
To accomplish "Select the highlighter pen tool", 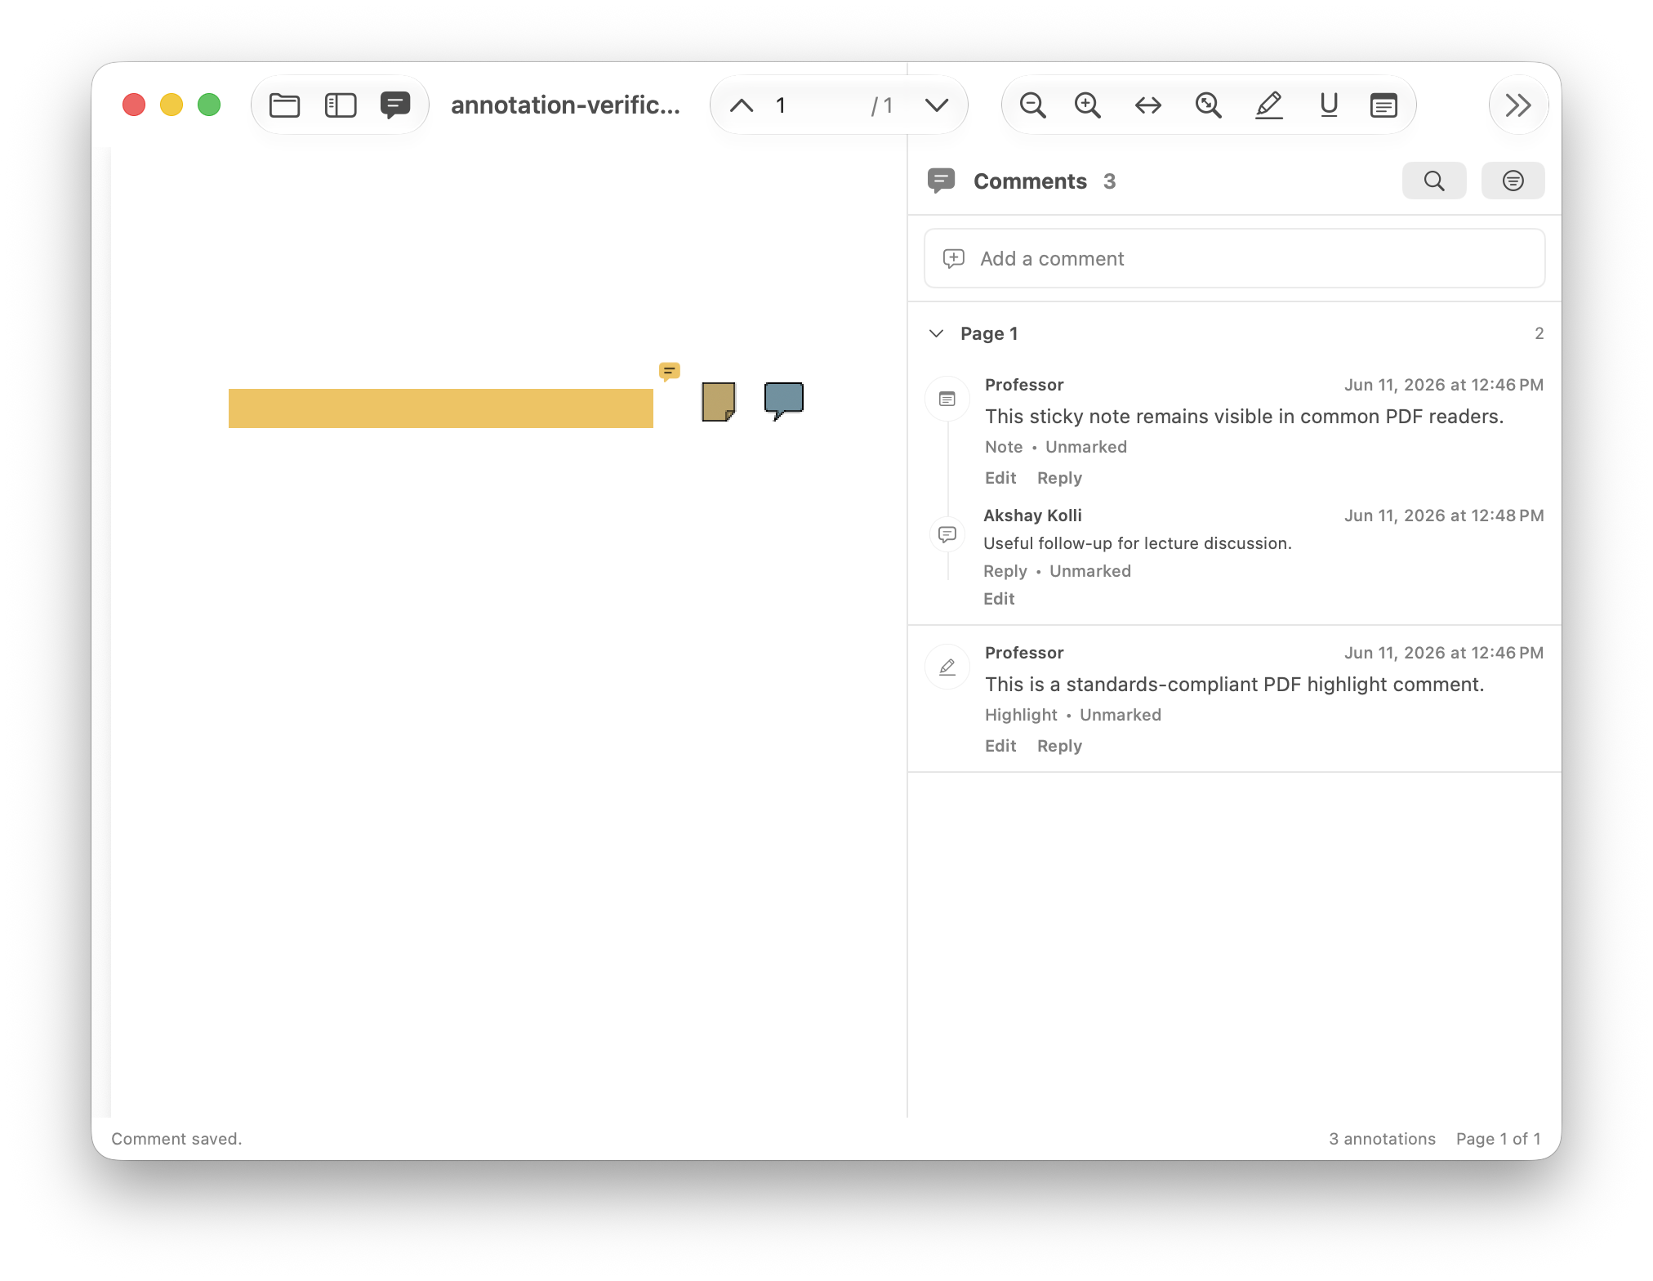I will point(1269,105).
